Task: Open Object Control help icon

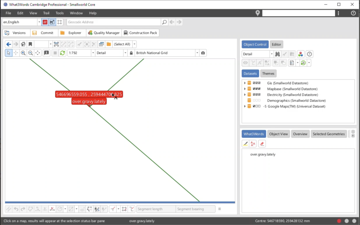Action: [310, 54]
